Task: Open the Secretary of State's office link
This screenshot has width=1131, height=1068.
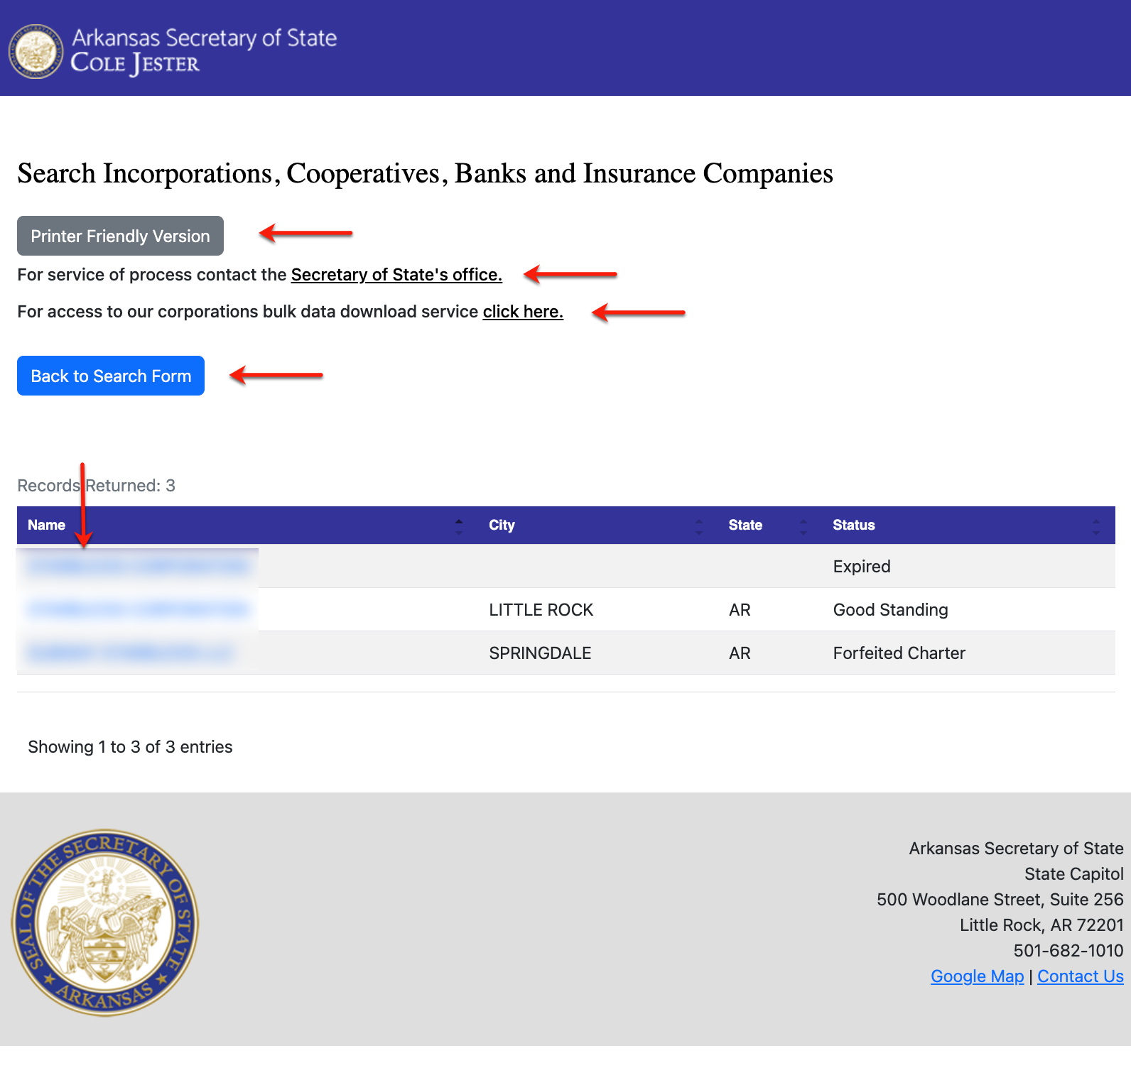Action: point(396,275)
